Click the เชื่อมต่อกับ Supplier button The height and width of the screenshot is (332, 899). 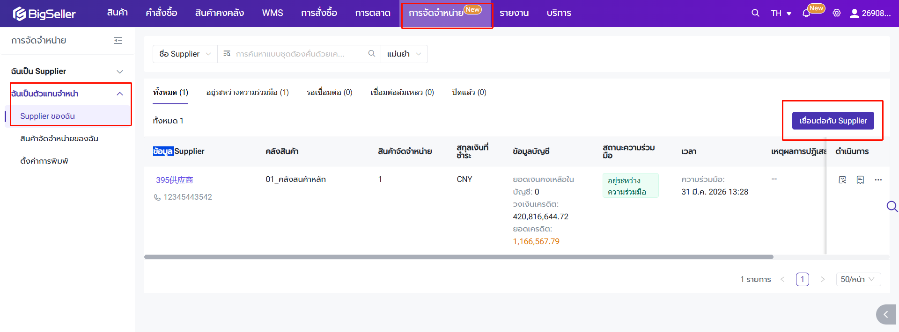click(x=833, y=121)
